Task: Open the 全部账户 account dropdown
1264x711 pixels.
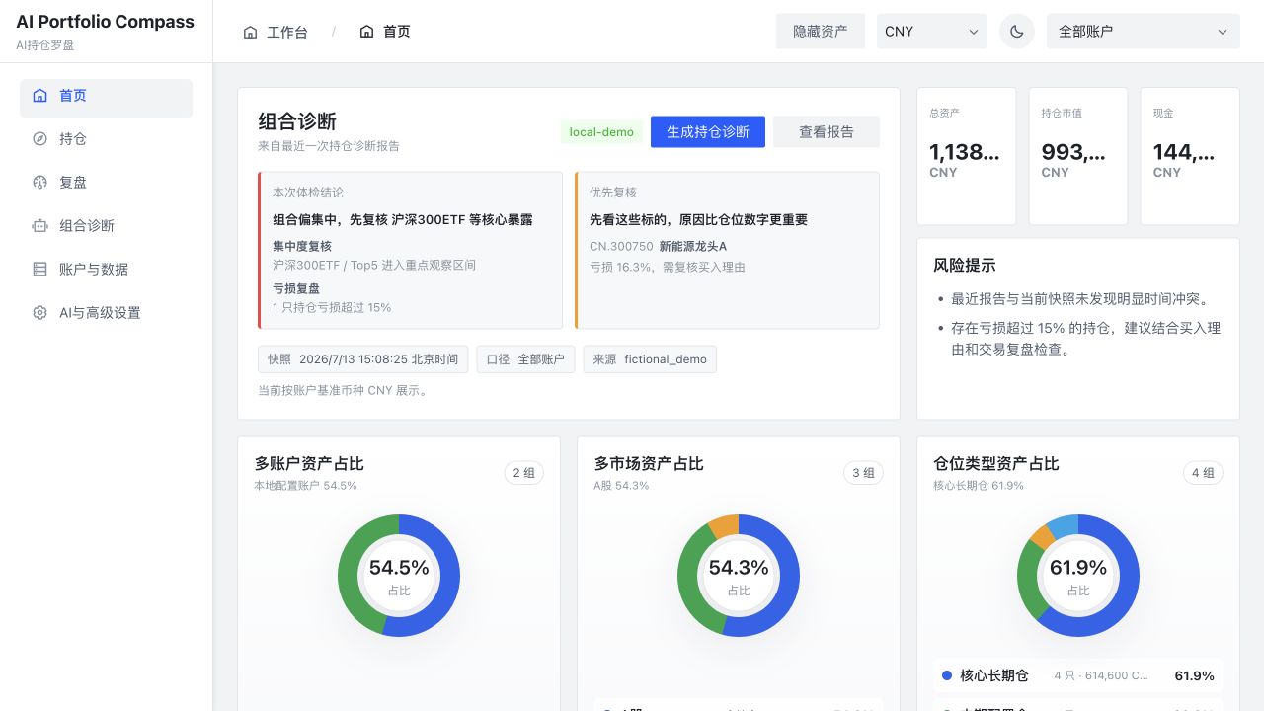Action: click(1144, 32)
